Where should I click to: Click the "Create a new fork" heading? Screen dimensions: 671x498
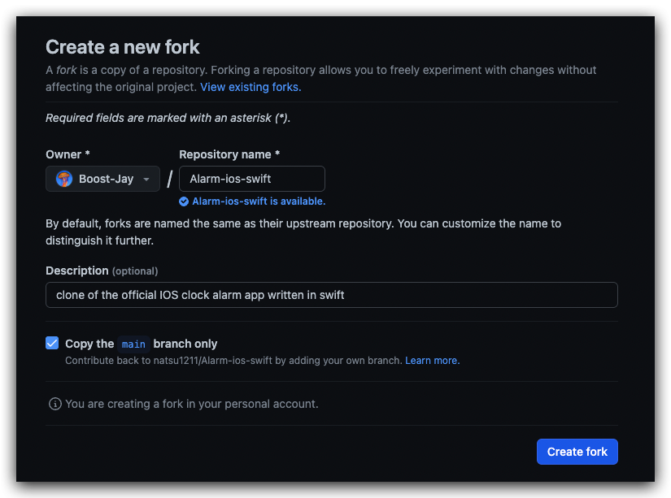pyautogui.click(x=123, y=47)
